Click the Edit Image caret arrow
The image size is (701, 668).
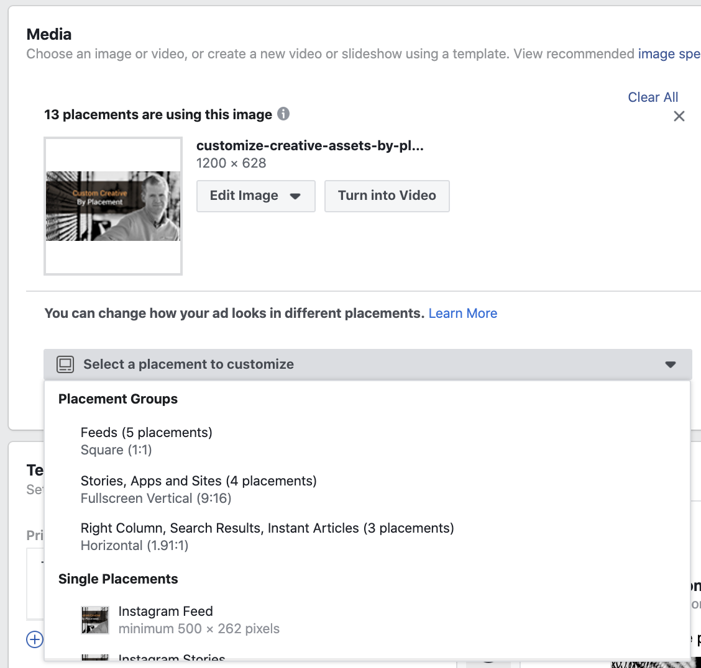point(295,196)
